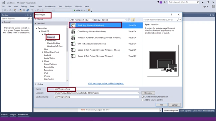
Task: Collapse the General group in Toolbox
Action: [x=3, y=22]
